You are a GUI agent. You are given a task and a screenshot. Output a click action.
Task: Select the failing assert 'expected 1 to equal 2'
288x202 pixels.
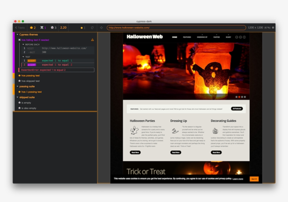[x=58, y=65]
